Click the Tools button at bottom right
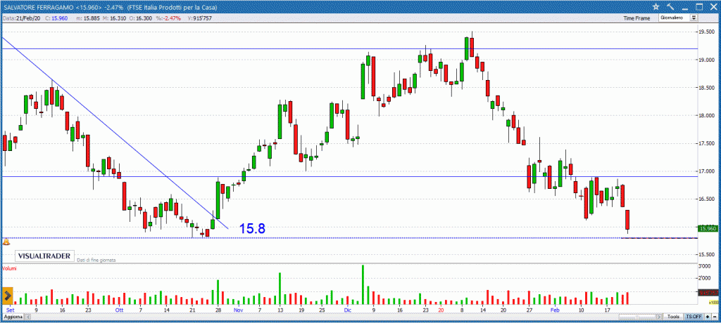 [x=673, y=317]
